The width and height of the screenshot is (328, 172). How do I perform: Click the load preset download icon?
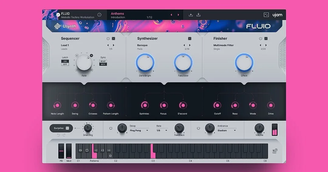pos(191,15)
